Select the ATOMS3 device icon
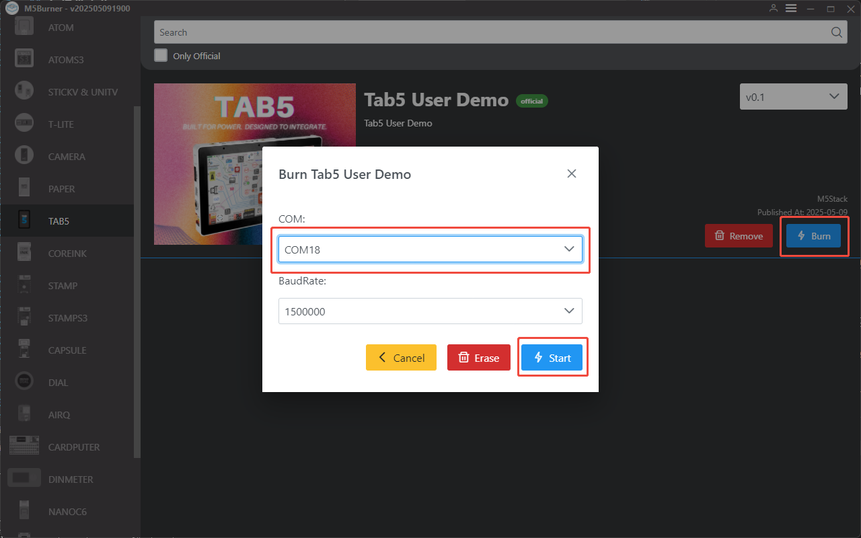 point(24,59)
